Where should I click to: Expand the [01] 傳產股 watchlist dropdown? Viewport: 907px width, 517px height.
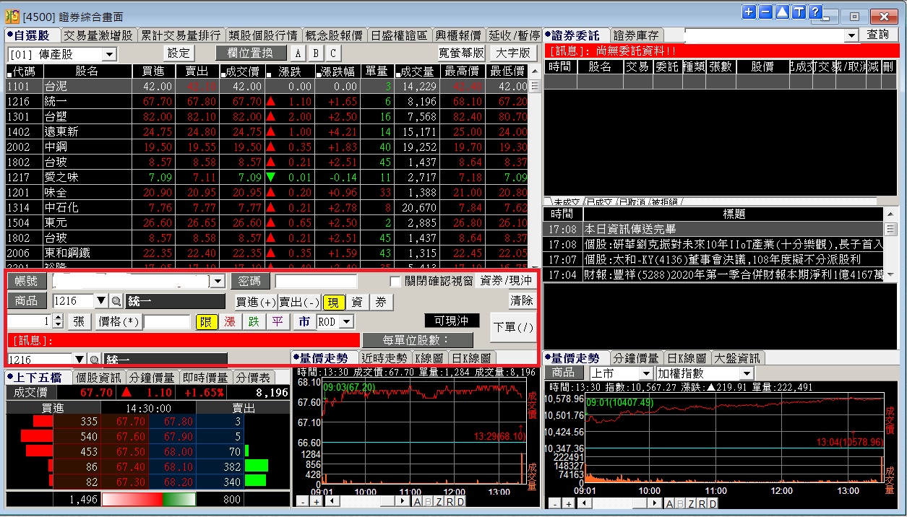109,54
